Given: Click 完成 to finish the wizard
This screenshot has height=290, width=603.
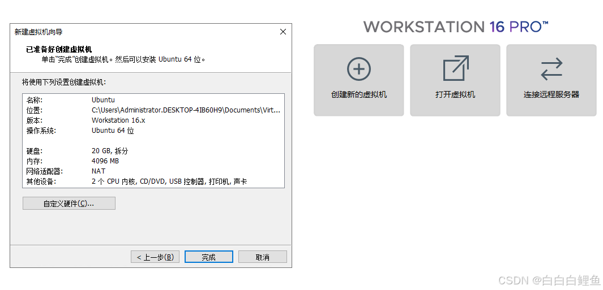Looking at the screenshot, I should click(x=209, y=257).
